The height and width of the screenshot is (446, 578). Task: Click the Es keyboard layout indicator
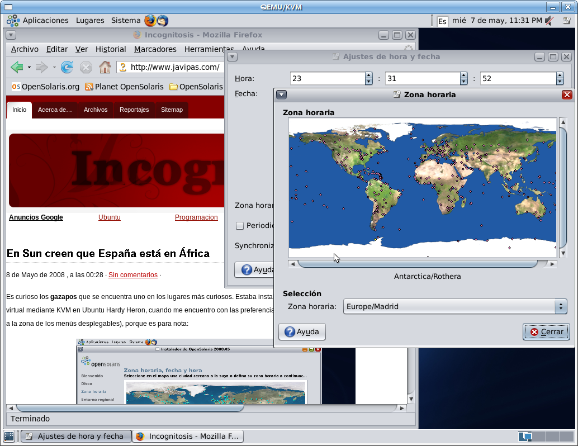[x=442, y=21]
